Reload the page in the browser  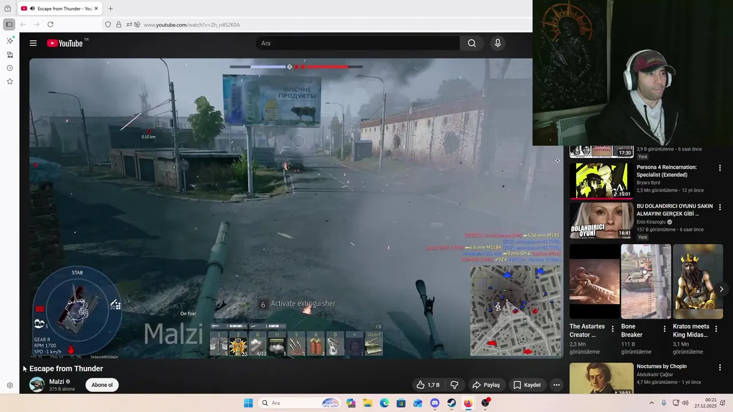(50, 25)
